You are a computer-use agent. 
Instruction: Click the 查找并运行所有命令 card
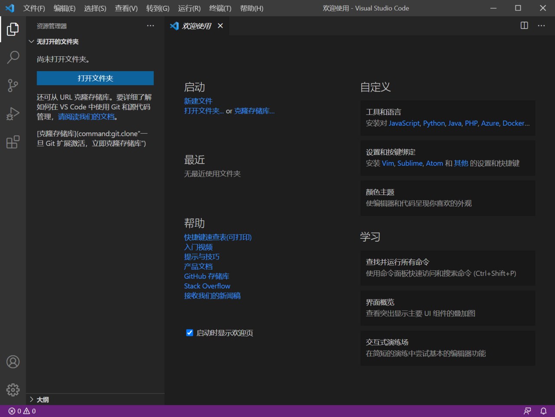point(448,268)
